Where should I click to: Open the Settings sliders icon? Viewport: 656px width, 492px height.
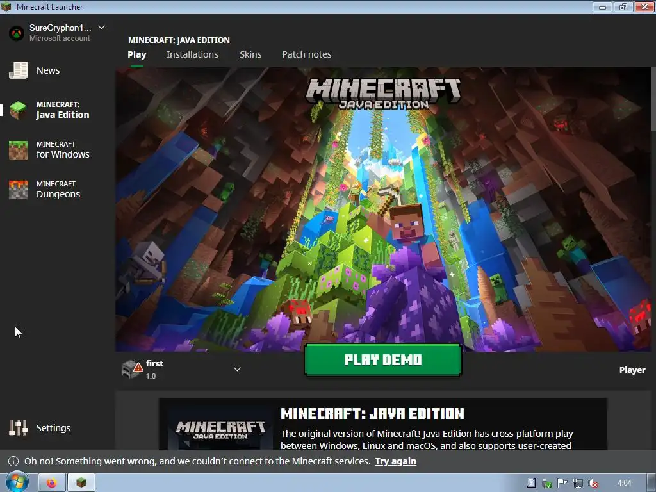coord(19,428)
